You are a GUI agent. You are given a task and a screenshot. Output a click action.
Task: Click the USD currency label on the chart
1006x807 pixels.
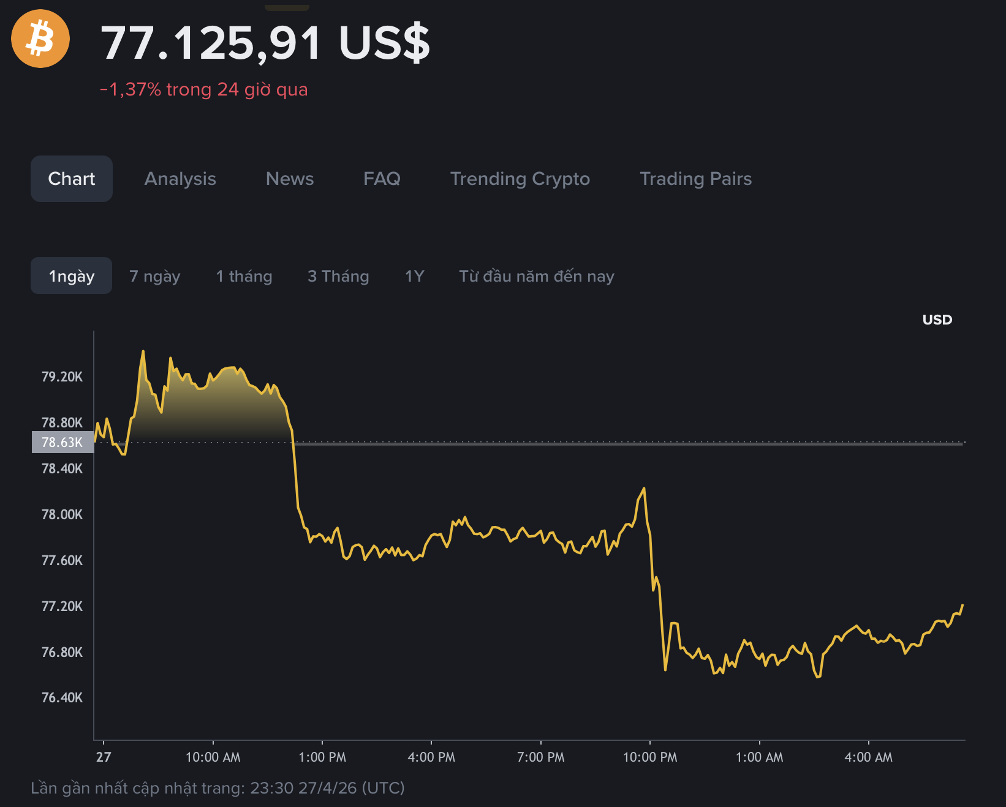[x=936, y=319]
